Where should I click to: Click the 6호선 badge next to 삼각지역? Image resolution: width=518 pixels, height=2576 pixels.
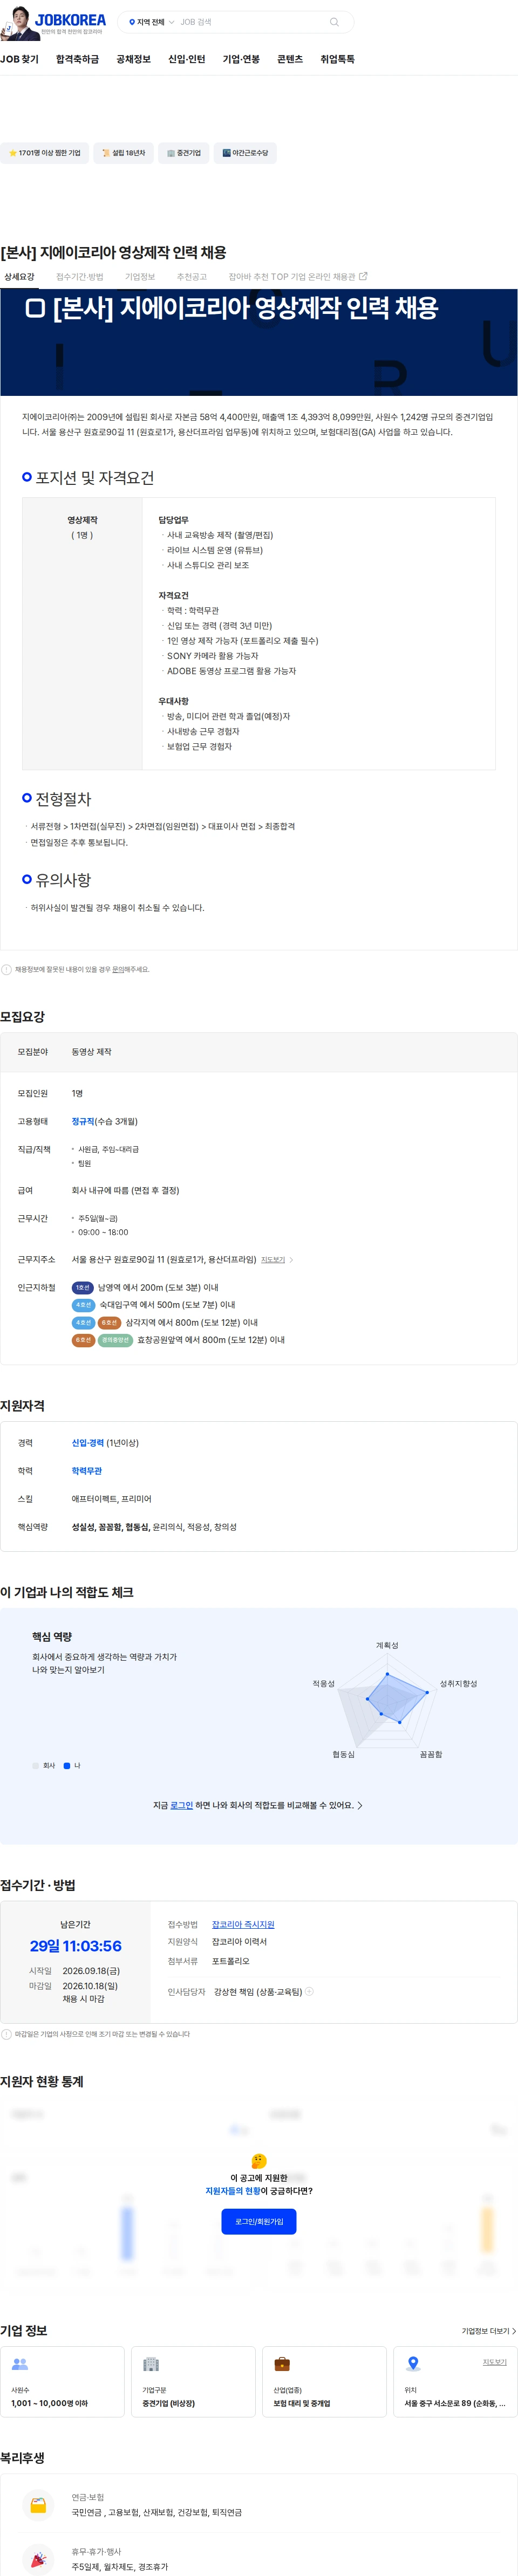pyautogui.click(x=110, y=1322)
